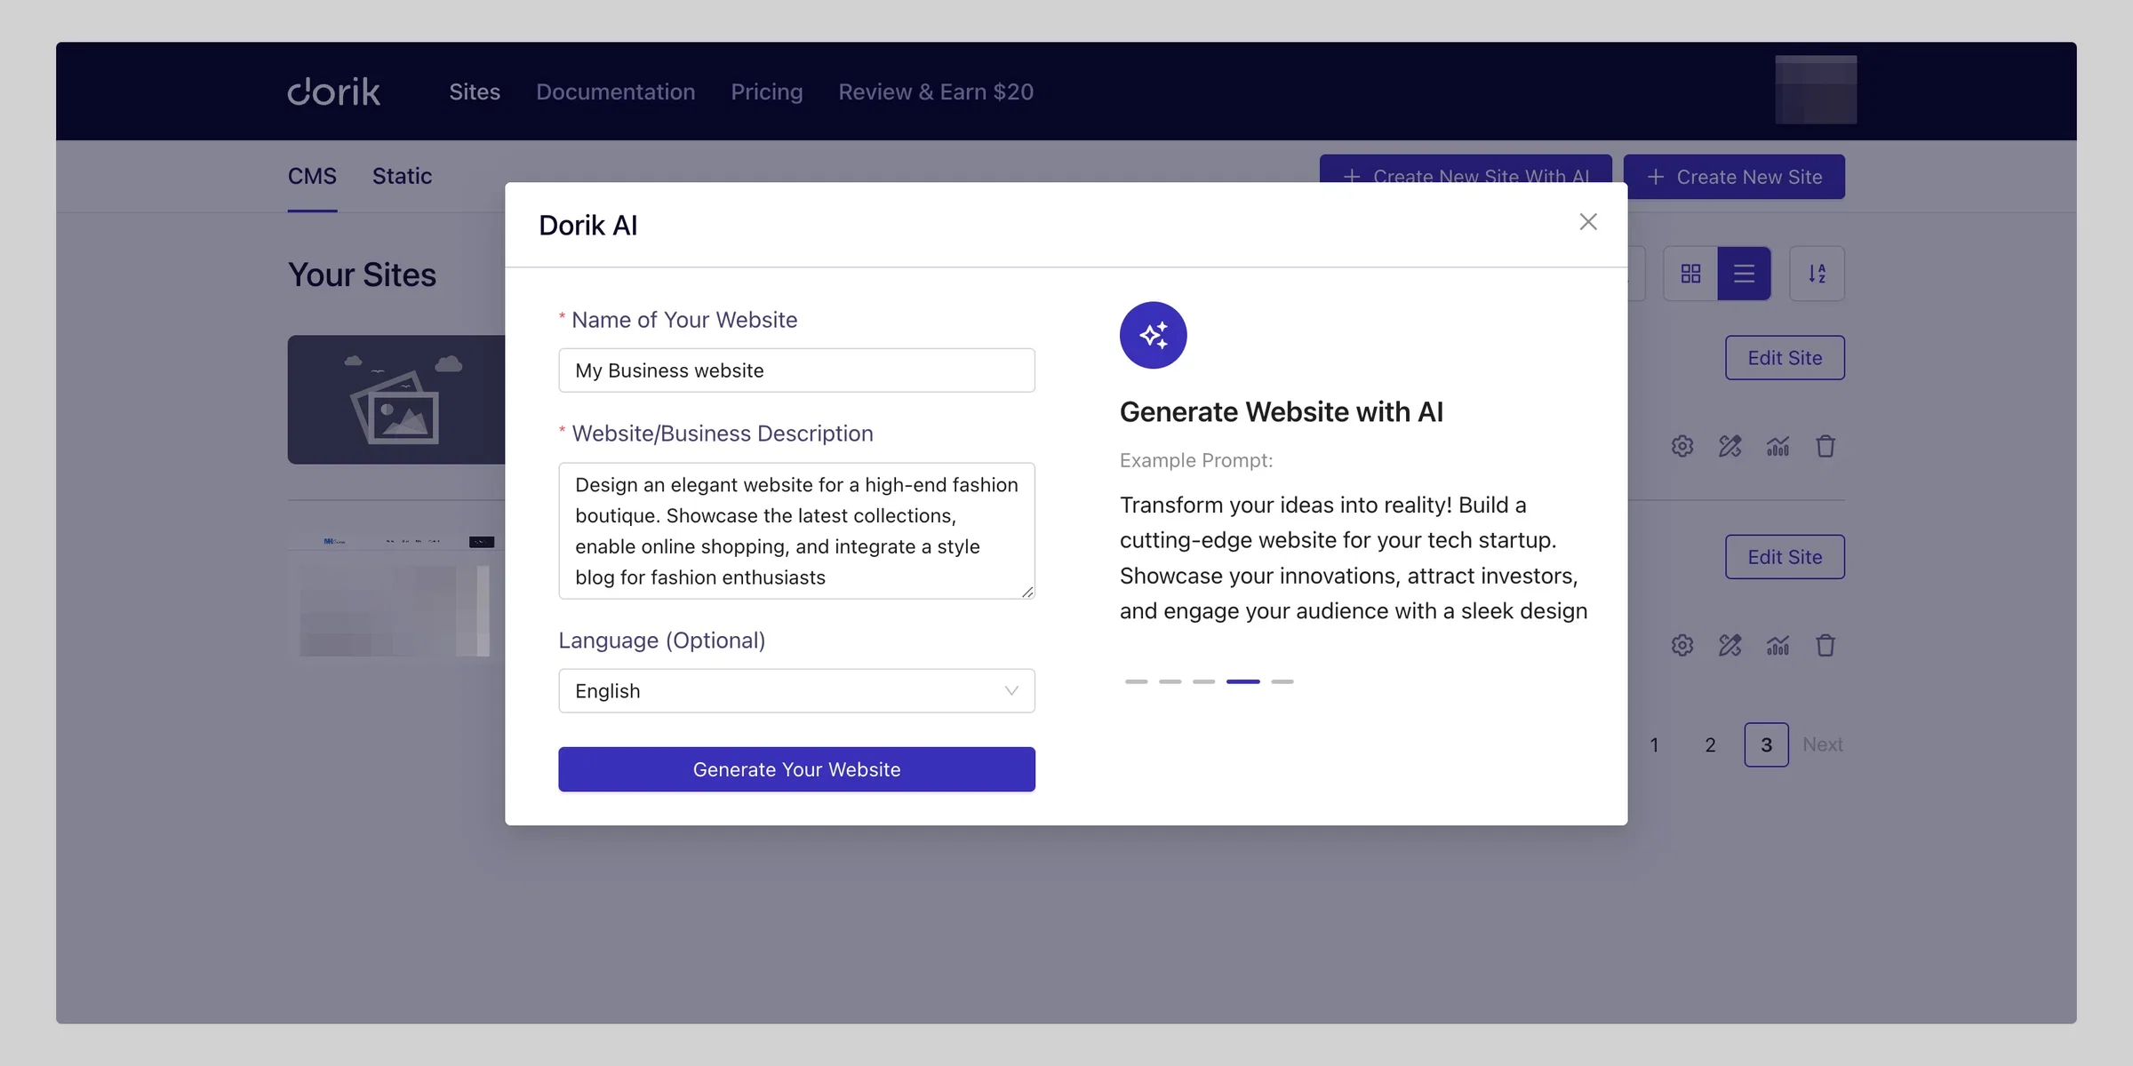Open the placeholder image site thumbnail
The image size is (2133, 1066).
pyautogui.click(x=396, y=400)
